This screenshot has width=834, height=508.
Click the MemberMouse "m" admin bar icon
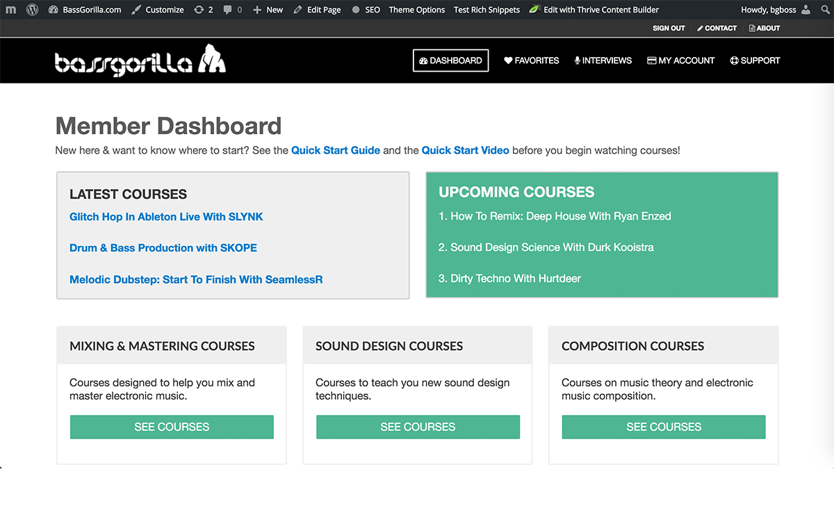[x=10, y=10]
